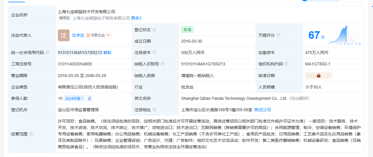Copy credit code via 复制 link
The image size is (373, 157).
(107, 53)
